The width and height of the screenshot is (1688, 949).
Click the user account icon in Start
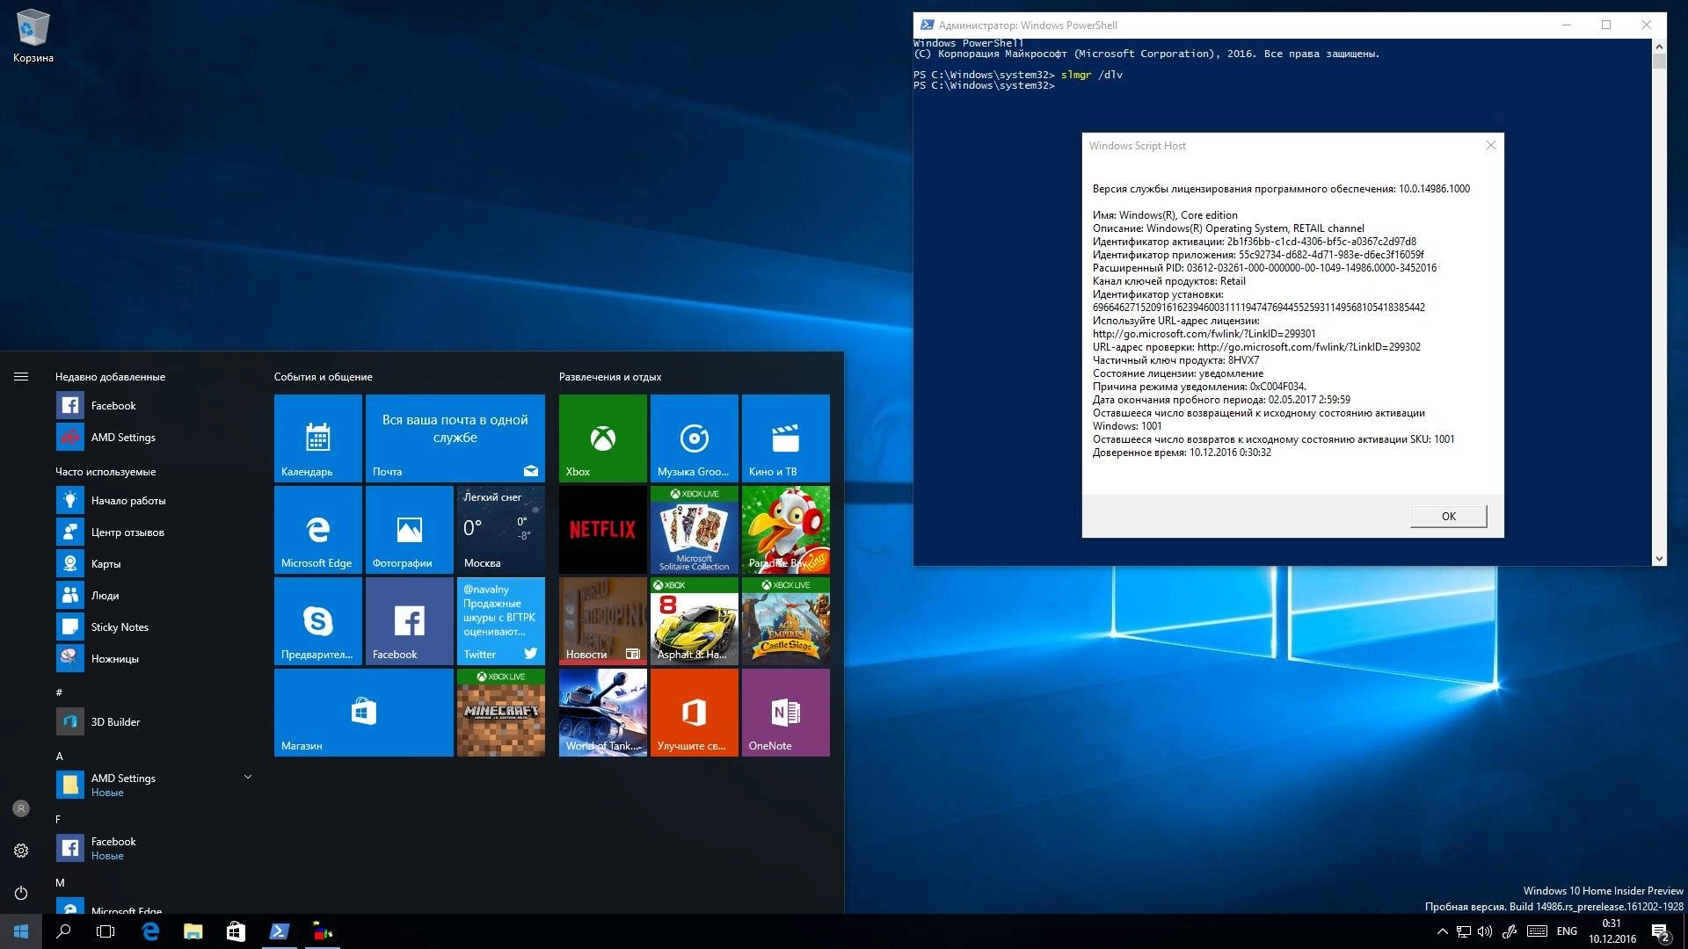click(x=21, y=808)
